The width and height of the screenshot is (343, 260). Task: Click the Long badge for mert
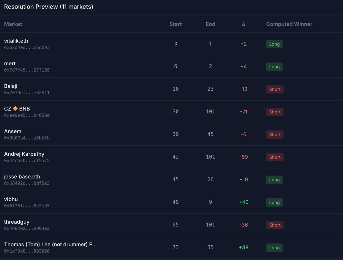[x=274, y=67]
